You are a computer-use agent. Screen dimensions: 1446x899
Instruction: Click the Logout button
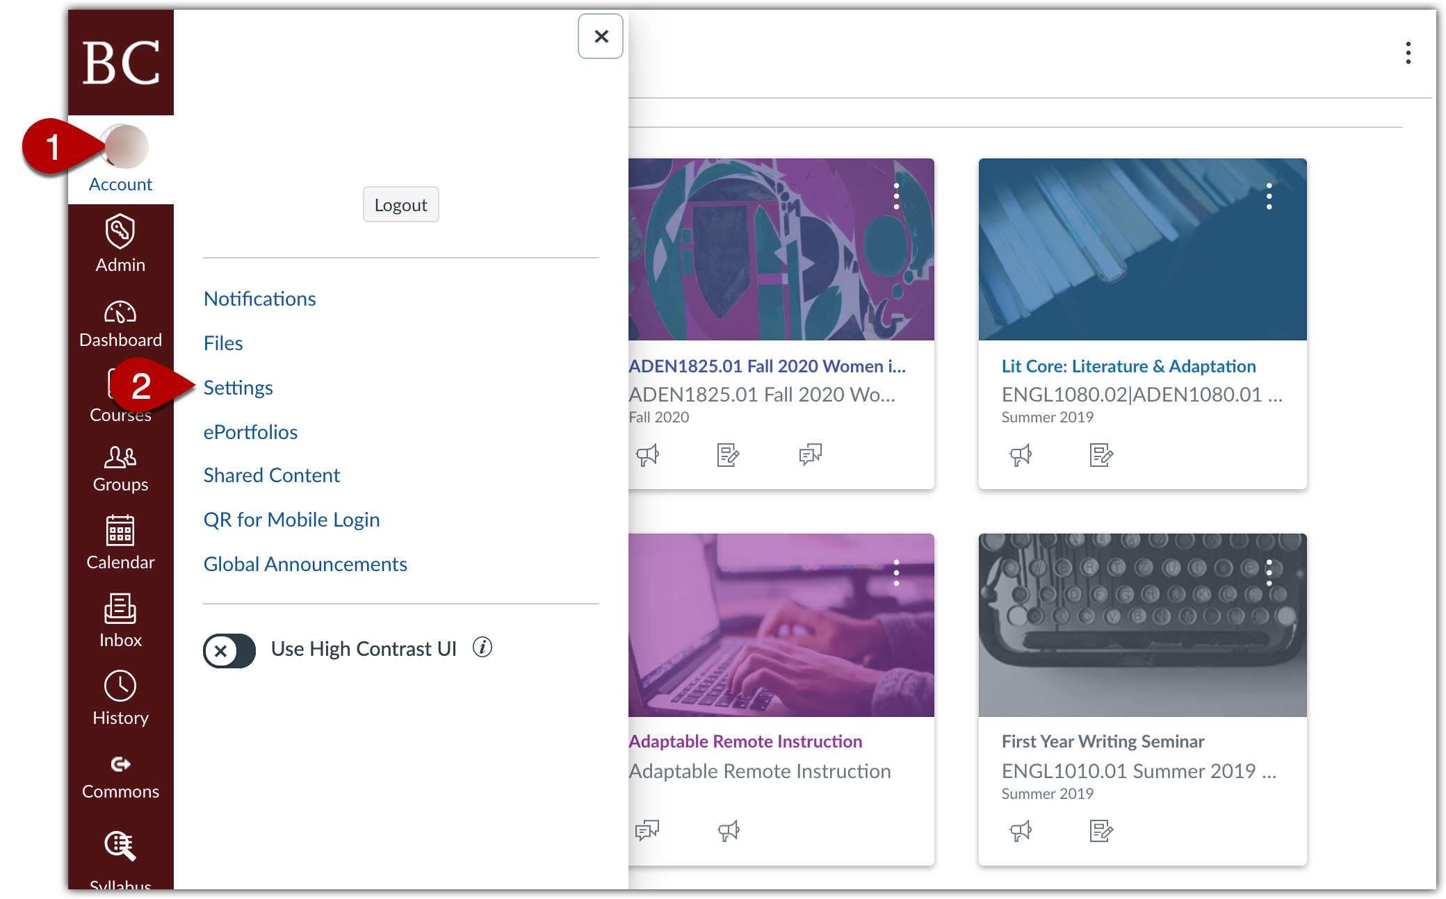pos(400,205)
